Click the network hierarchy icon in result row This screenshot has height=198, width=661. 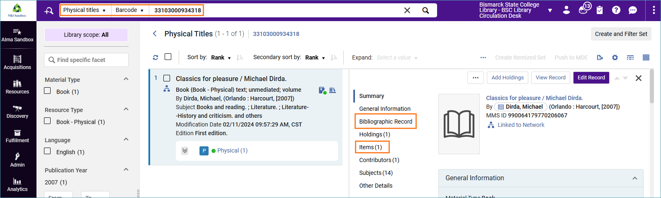[x=167, y=88]
